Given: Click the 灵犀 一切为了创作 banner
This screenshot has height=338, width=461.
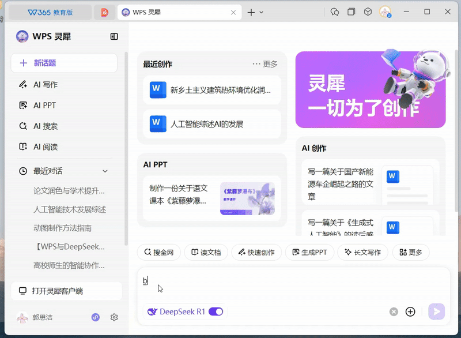Looking at the screenshot, I should tap(371, 89).
